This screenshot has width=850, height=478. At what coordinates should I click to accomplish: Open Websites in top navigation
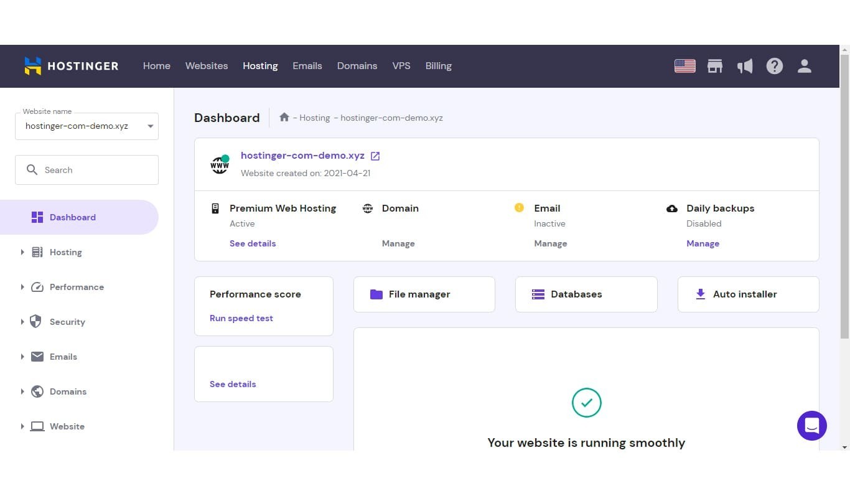click(x=207, y=66)
